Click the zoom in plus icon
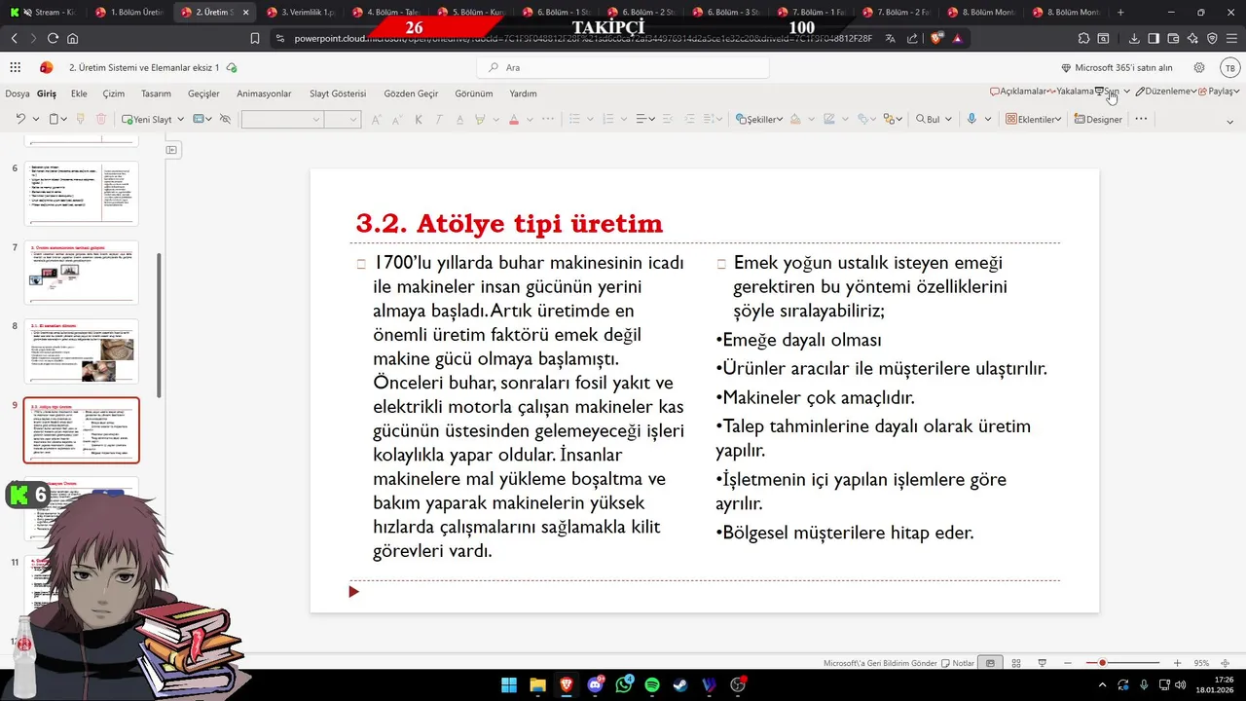 [x=1177, y=663]
